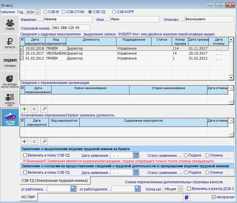Switch to the ИС ПФР tab
237x203 pixels.
28,197
